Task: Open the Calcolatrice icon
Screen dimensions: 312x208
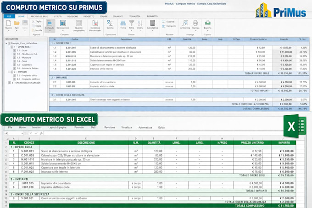Action: (x=153, y=23)
